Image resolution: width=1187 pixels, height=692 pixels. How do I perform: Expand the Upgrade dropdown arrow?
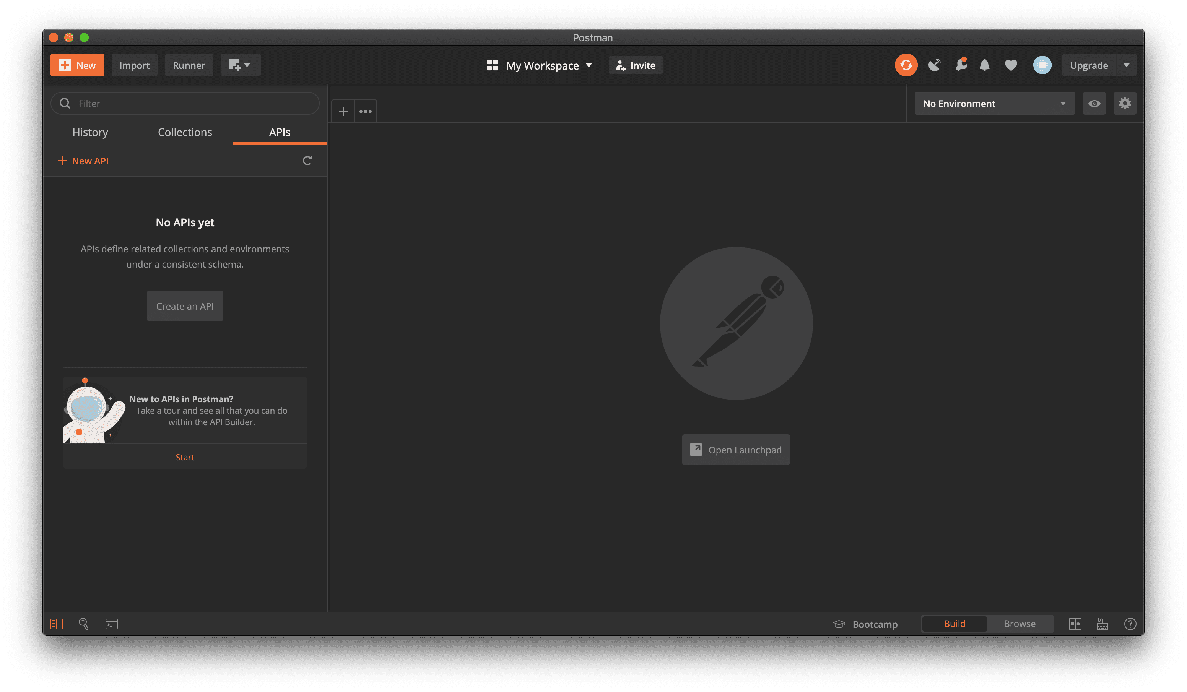pyautogui.click(x=1126, y=65)
